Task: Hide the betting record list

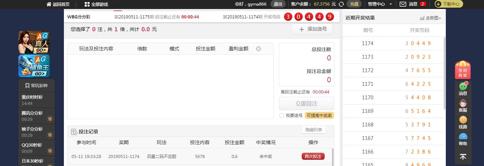Action: [x=314, y=130]
